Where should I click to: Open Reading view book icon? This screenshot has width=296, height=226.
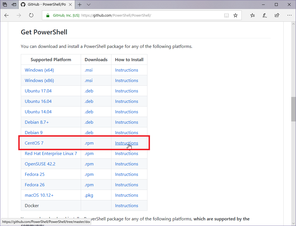(226, 15)
